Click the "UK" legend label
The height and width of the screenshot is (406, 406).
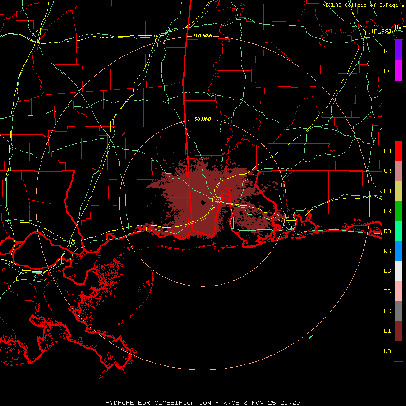[x=387, y=71]
